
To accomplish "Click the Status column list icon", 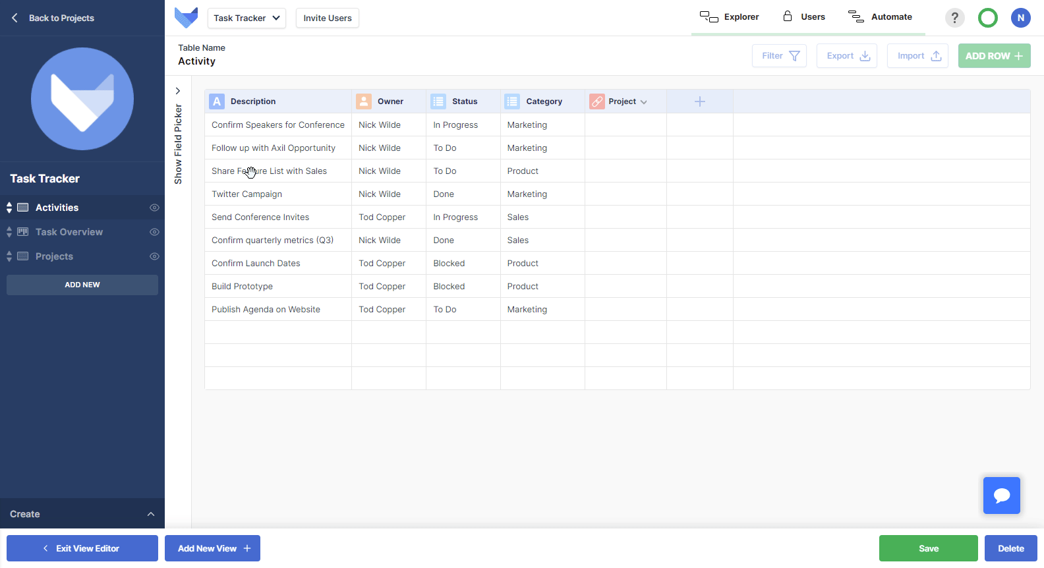I will pos(438,101).
